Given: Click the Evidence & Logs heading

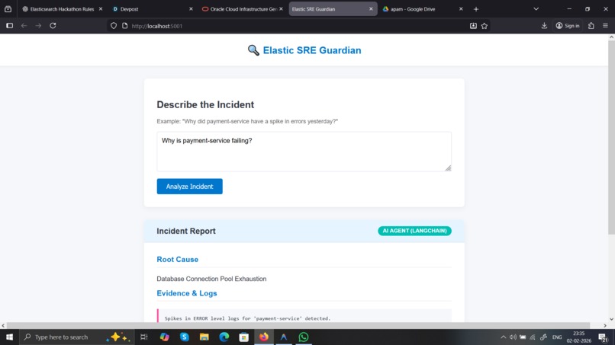Looking at the screenshot, I should pos(187,293).
